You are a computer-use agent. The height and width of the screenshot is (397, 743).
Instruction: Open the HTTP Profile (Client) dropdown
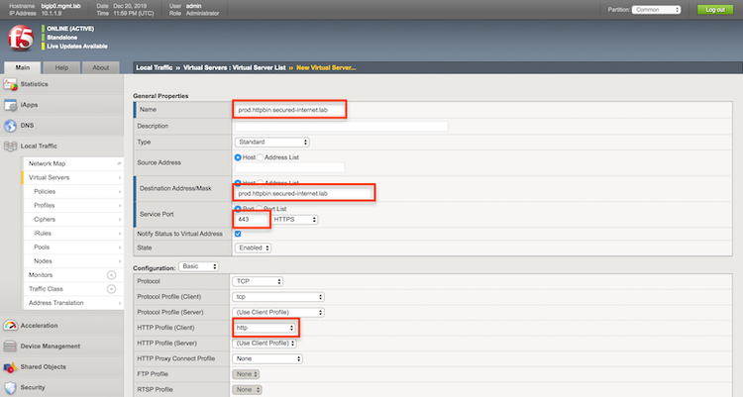(x=265, y=327)
